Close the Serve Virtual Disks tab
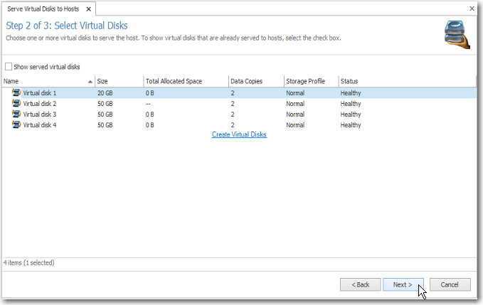The height and width of the screenshot is (305, 483). click(x=89, y=9)
